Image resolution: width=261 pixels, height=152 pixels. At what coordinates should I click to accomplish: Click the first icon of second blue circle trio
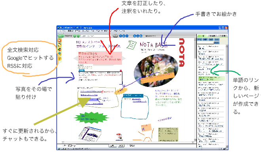point(135,36)
